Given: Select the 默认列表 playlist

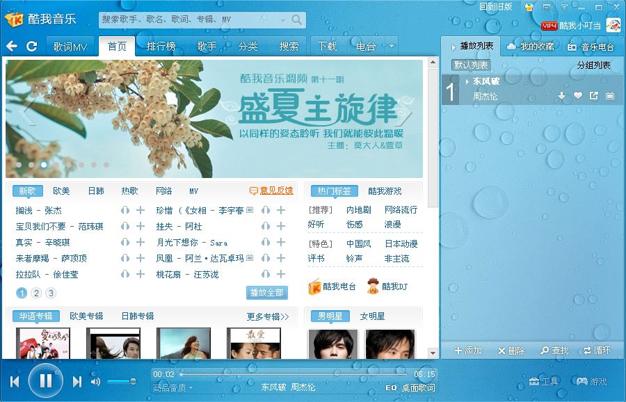Looking at the screenshot, I should 471,65.
